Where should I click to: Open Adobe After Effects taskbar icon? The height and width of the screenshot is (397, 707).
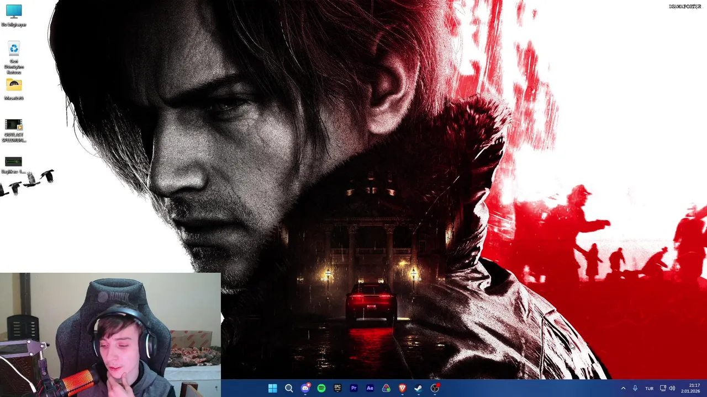click(x=370, y=388)
